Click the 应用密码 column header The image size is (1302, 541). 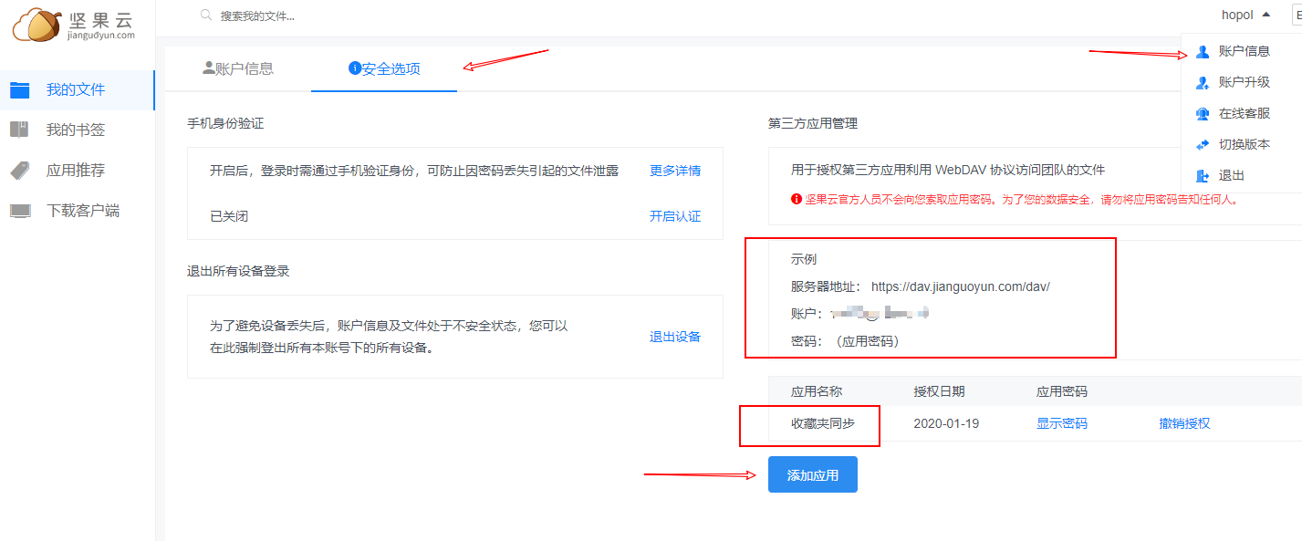pyautogui.click(x=1062, y=391)
